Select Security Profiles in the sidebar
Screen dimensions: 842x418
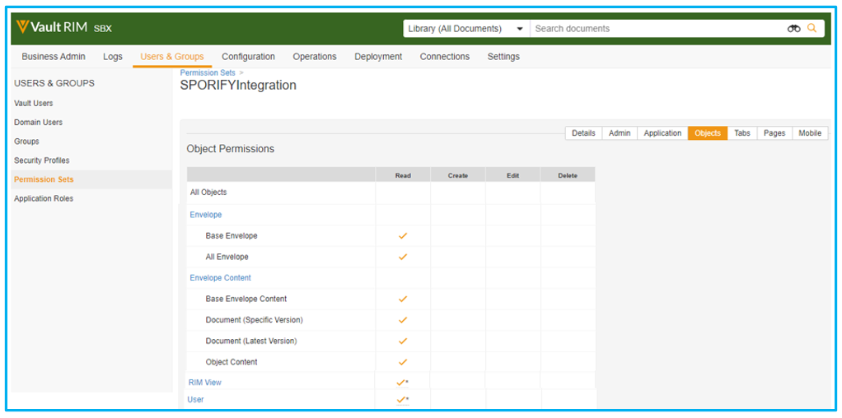tap(41, 160)
